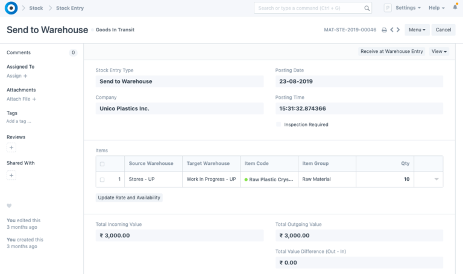Open the Help menu
463x274 pixels.
(436, 8)
